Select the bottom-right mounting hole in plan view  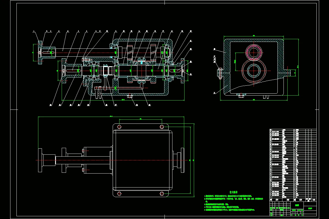tap(162, 194)
